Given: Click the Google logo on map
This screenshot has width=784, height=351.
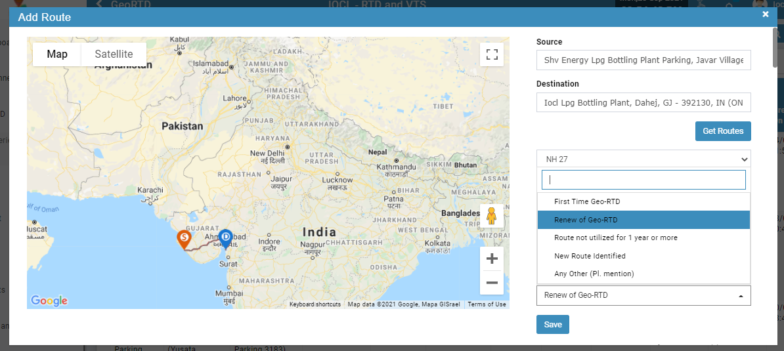Looking at the screenshot, I should click(x=49, y=300).
